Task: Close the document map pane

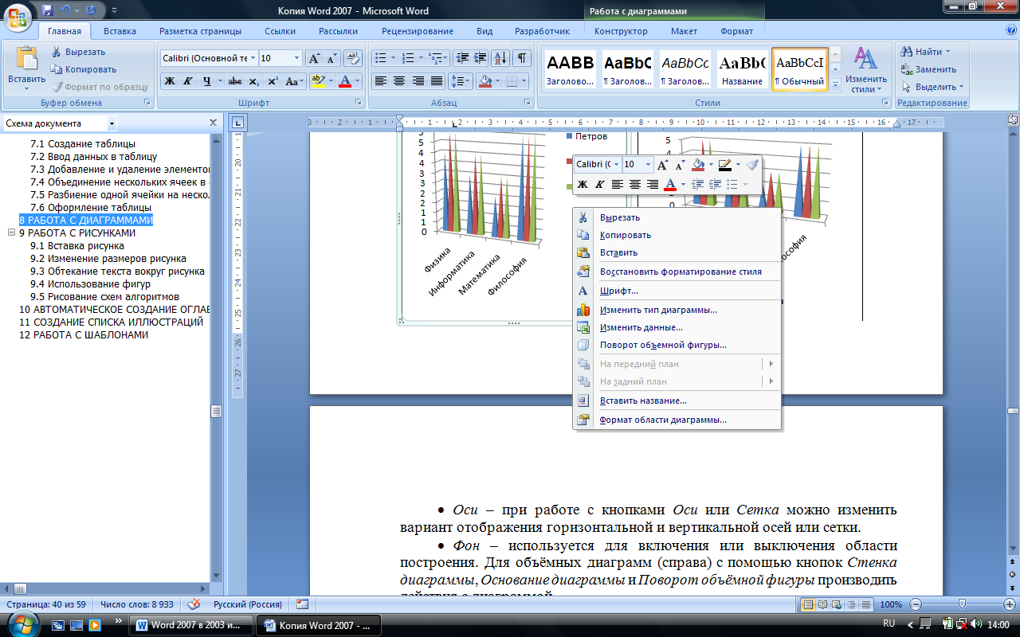Action: coord(213,123)
